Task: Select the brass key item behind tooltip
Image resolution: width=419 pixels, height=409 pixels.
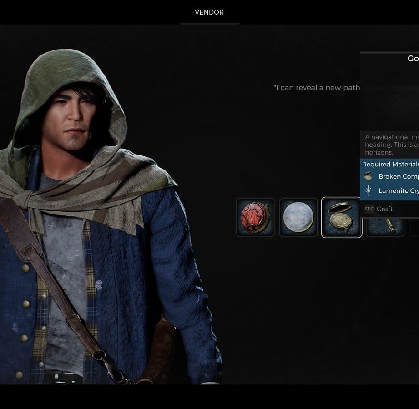Action: point(385,227)
